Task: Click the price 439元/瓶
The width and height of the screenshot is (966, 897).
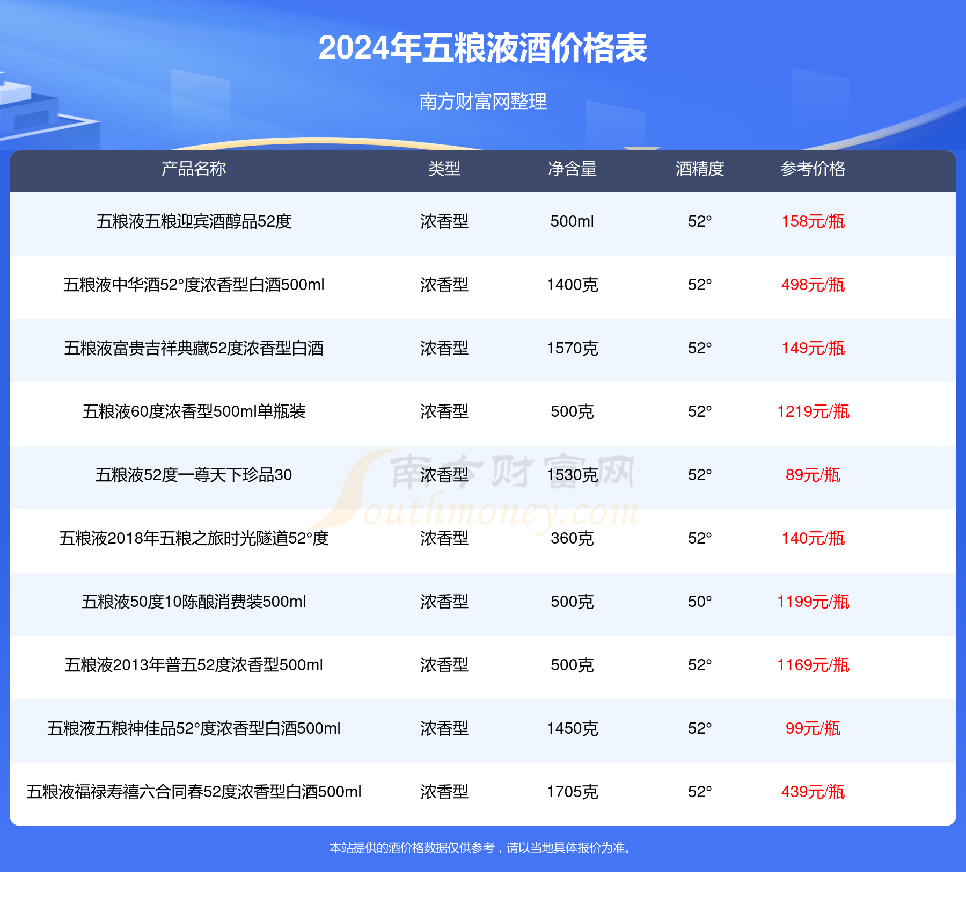Action: (x=813, y=792)
